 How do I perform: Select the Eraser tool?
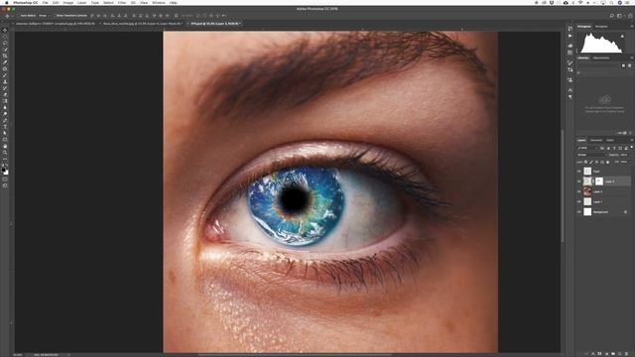(x=5, y=95)
